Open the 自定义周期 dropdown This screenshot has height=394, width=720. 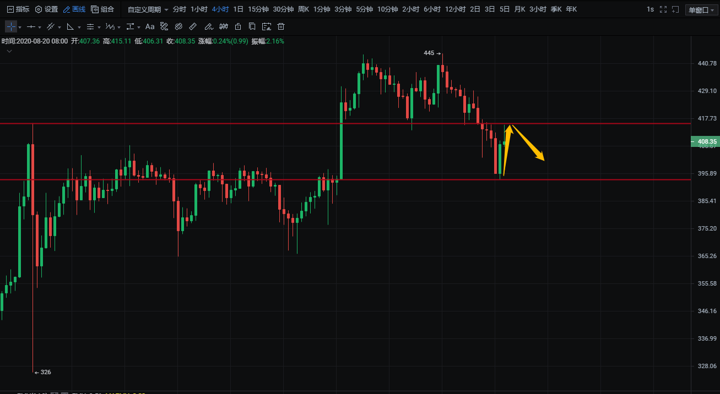148,9
